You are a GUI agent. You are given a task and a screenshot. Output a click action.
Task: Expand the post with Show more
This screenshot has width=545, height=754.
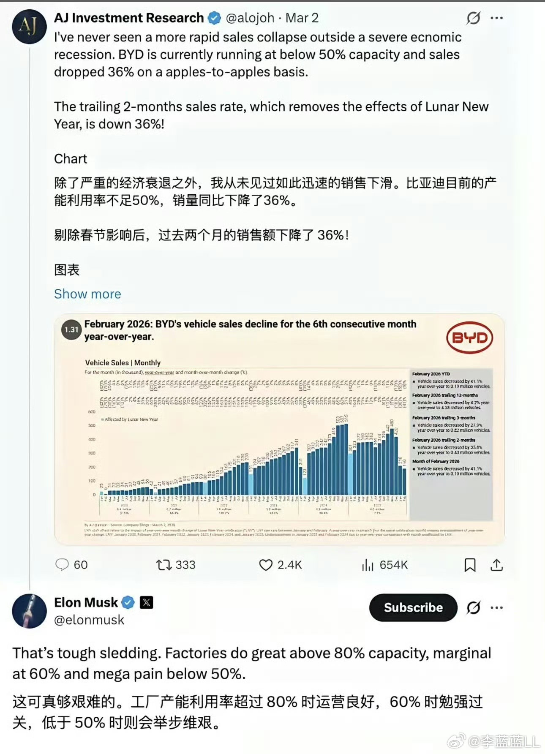(x=87, y=294)
